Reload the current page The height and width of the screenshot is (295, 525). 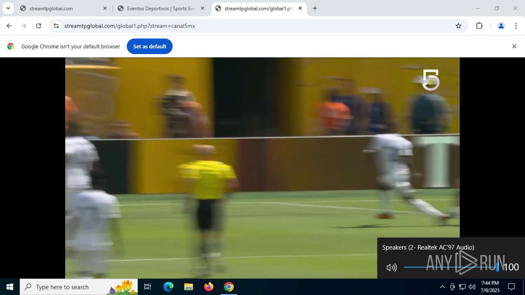coord(39,26)
